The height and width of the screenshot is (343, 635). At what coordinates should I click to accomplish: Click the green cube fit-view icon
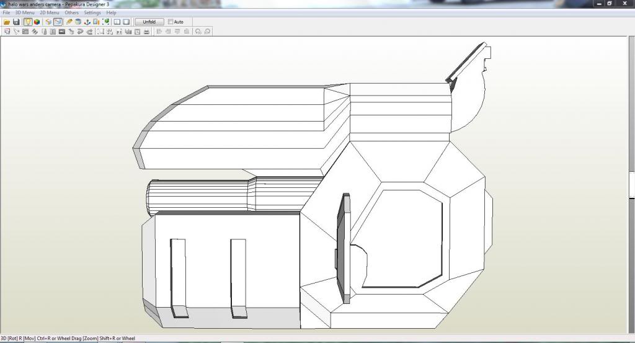(x=107, y=22)
